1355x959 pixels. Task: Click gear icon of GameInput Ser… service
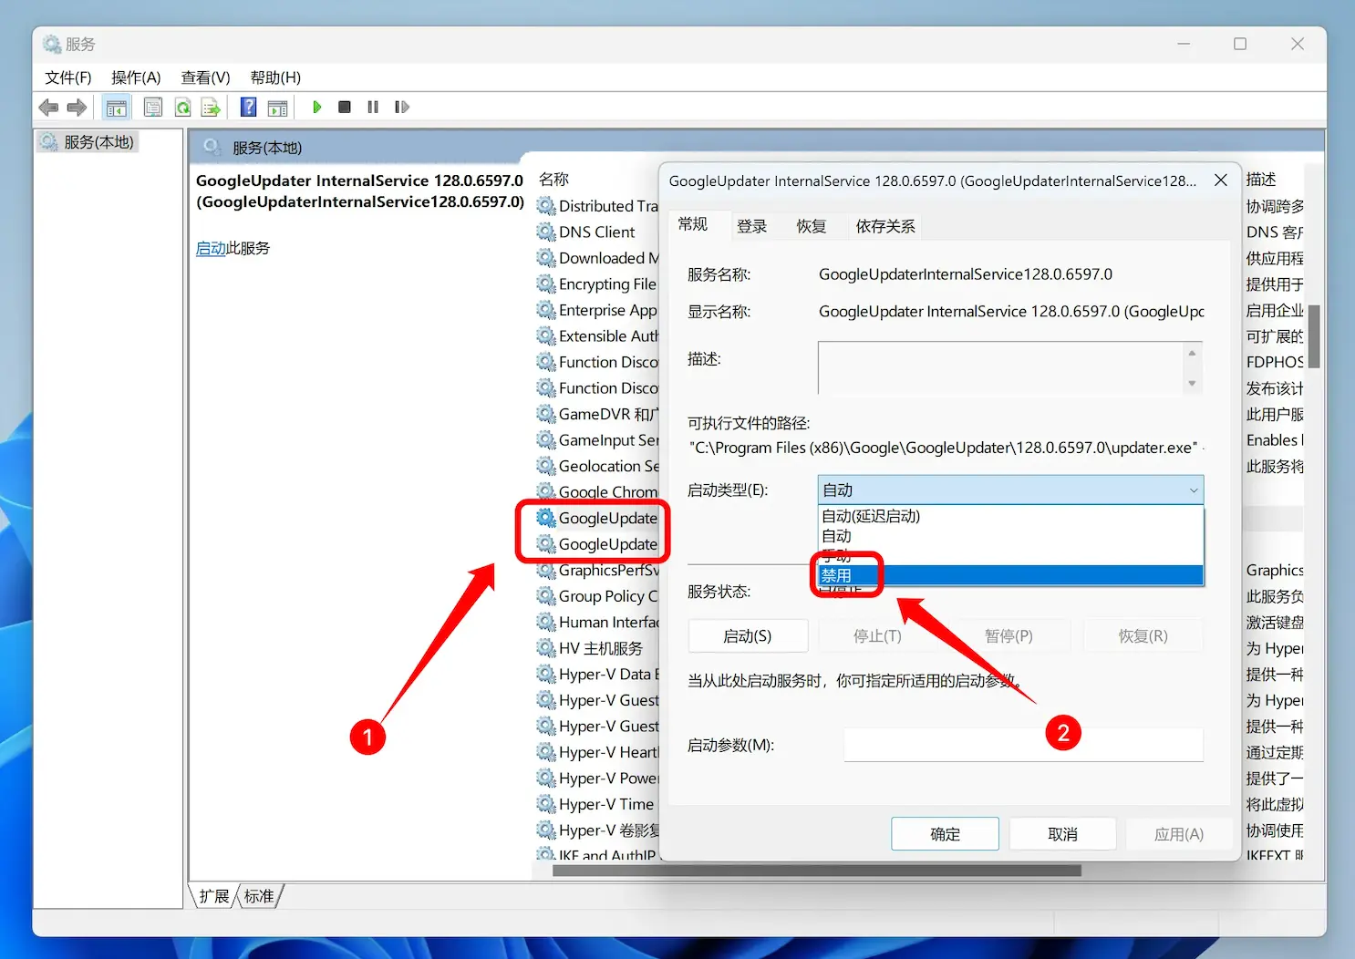[x=545, y=439]
